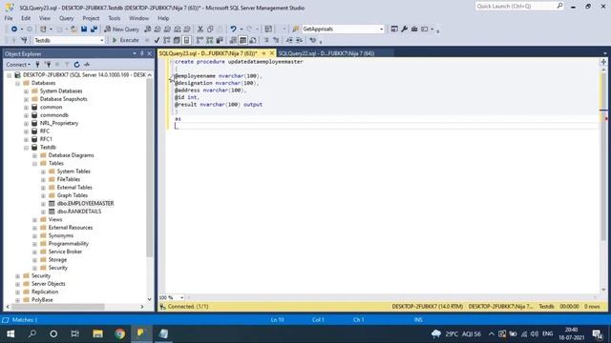The width and height of the screenshot is (611, 343).
Task: Select the commondb database
Action: [x=54, y=115]
